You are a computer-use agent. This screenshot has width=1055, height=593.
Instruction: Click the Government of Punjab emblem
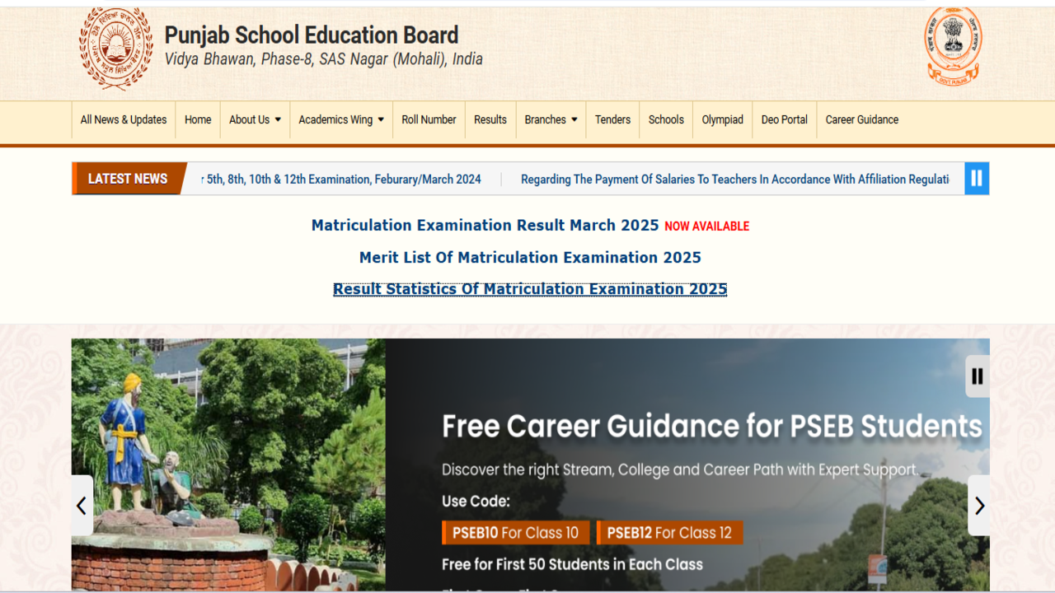(954, 46)
